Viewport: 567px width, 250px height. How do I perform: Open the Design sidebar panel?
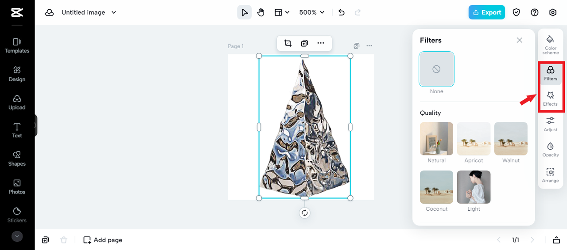17,74
